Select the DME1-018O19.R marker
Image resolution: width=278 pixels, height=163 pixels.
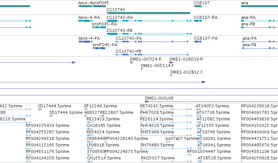(171, 62)
